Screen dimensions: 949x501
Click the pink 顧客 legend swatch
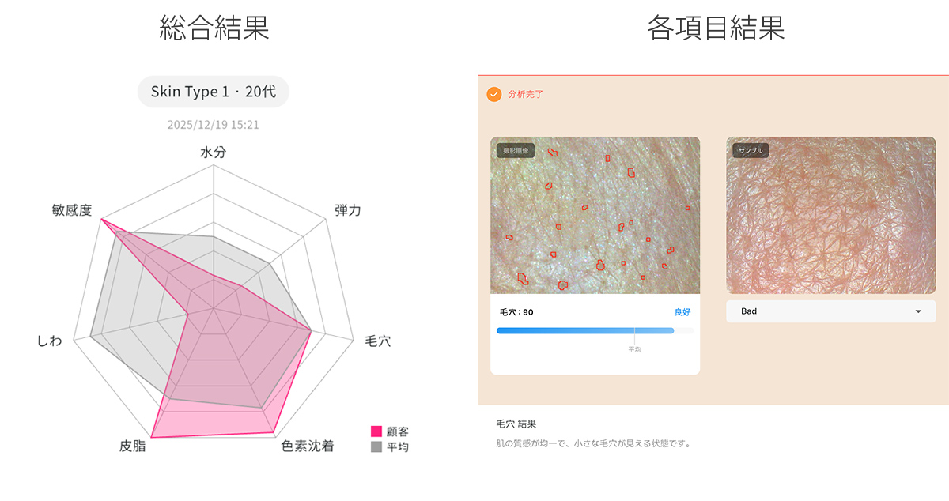376,431
